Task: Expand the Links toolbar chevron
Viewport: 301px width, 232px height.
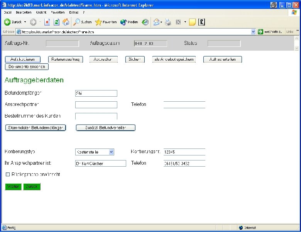Action: click(298, 31)
